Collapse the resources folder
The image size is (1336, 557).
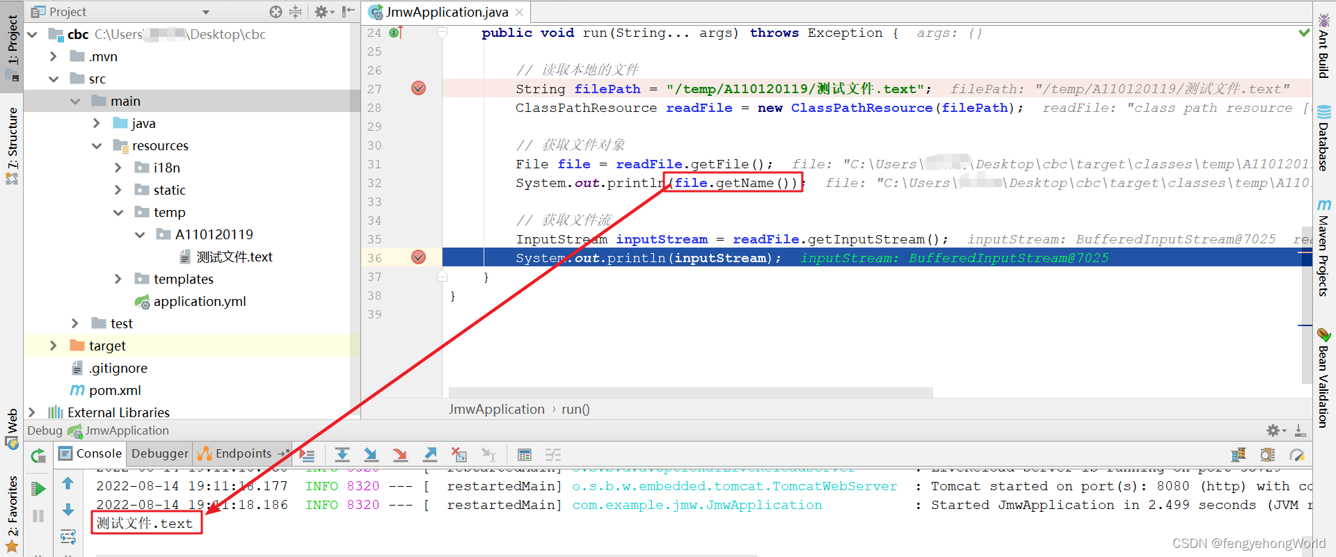coord(97,145)
